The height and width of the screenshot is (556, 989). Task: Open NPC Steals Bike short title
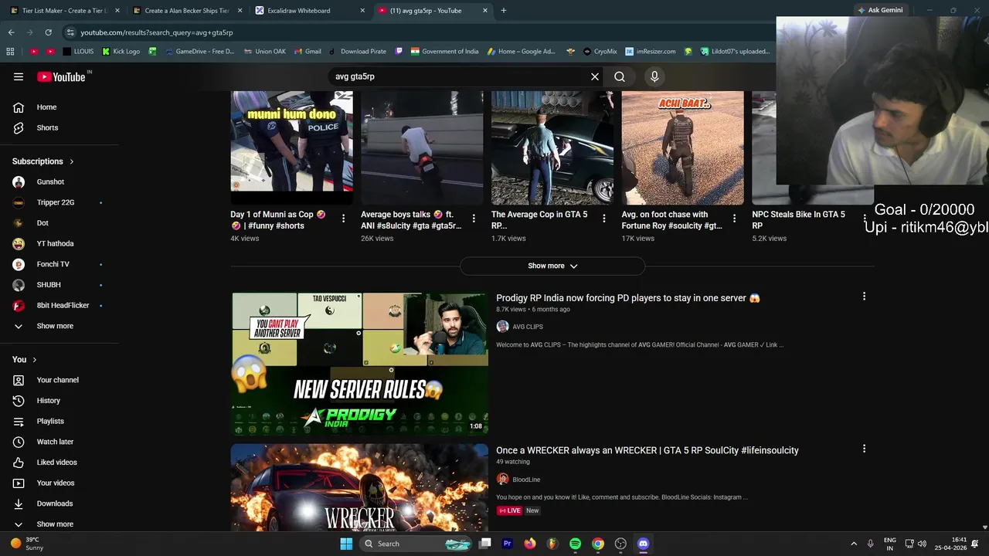(798, 220)
